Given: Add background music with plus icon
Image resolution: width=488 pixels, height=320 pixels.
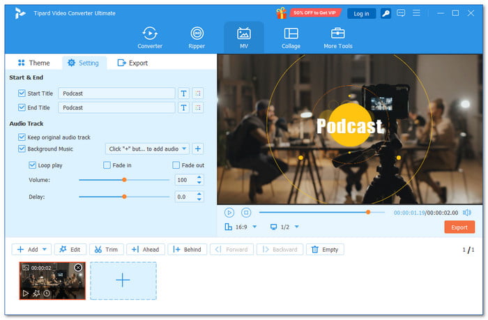Looking at the screenshot, I should tap(198, 148).
